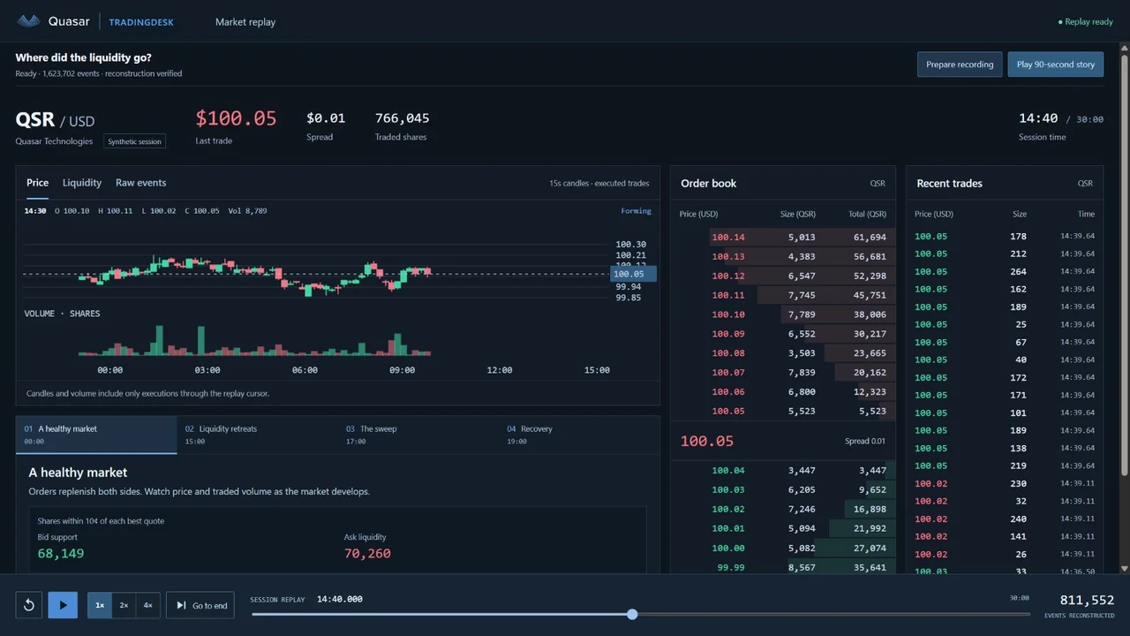Viewport: 1130px width, 636px height.
Task: Select chapter 02 Liquidity retreats
Action: 257,435
